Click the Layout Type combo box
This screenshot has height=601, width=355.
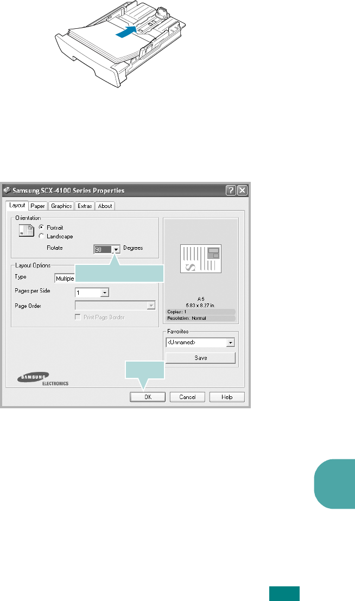(65, 279)
